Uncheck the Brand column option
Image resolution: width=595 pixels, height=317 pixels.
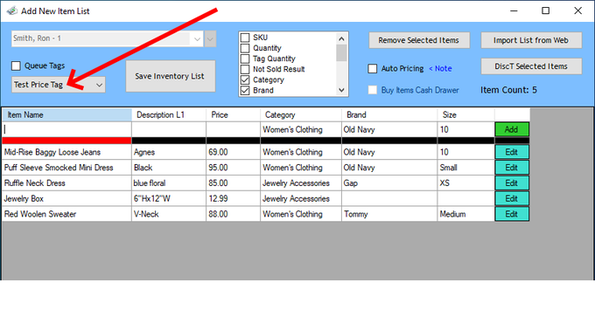[x=245, y=91]
